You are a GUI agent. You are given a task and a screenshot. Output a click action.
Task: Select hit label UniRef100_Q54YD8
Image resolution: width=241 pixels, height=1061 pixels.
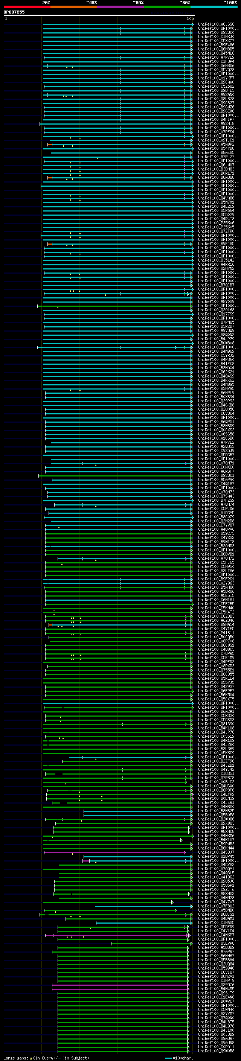pos(216,148)
